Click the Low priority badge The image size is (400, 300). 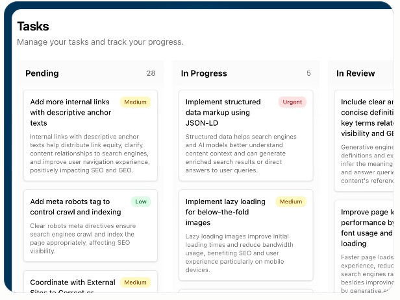[x=141, y=202]
